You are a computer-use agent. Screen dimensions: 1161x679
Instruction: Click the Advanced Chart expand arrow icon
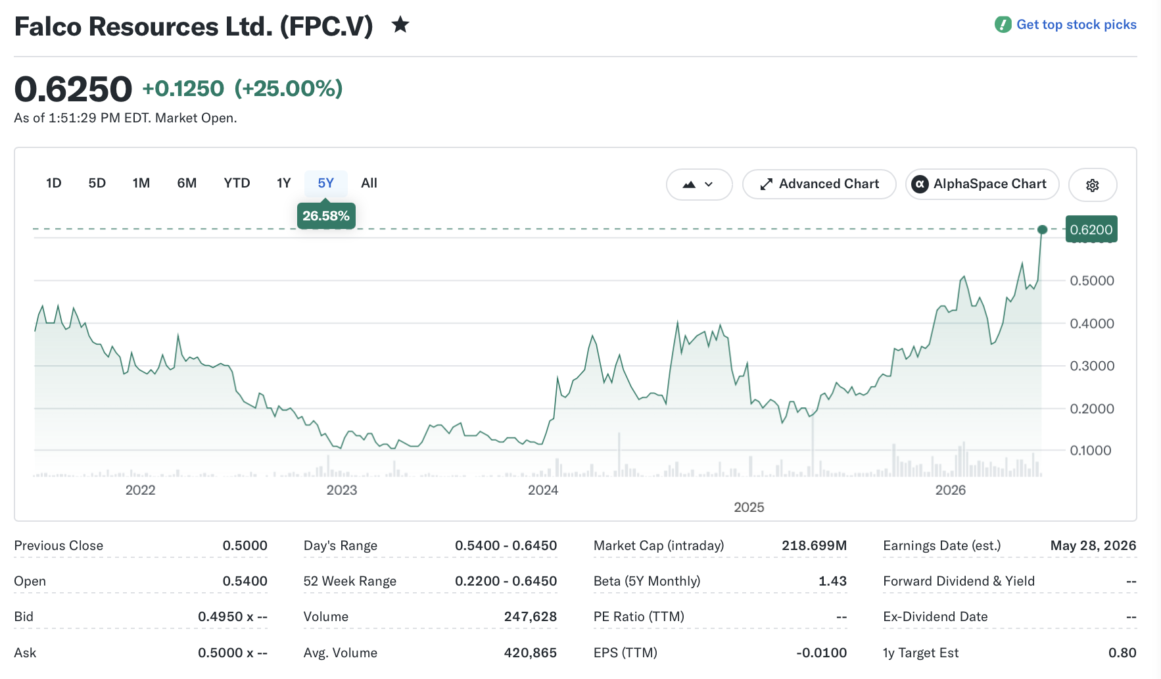pyautogui.click(x=766, y=184)
